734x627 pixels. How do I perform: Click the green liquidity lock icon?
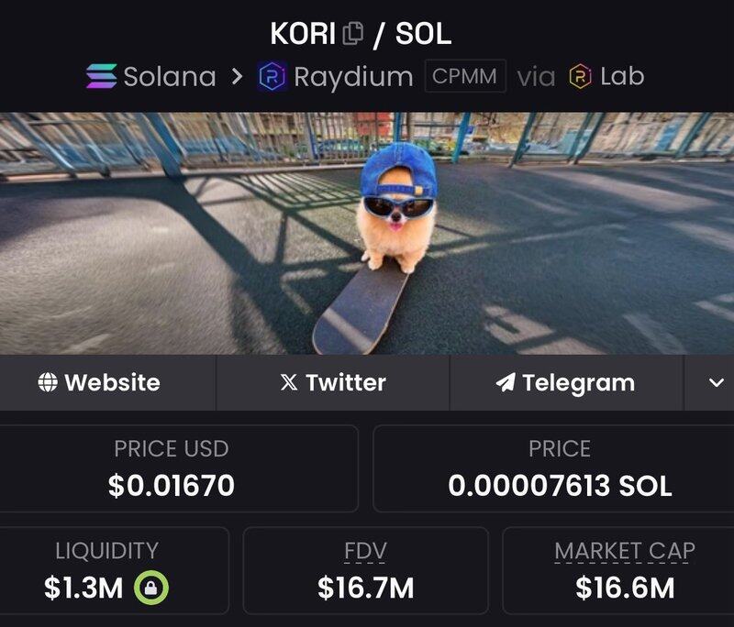click(x=151, y=588)
